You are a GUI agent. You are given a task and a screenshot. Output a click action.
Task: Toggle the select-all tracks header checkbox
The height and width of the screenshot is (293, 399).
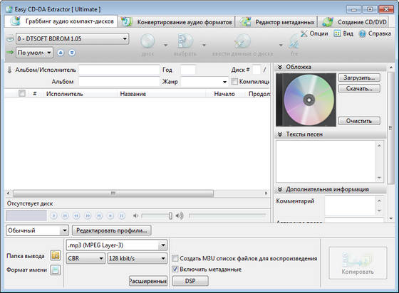22,93
